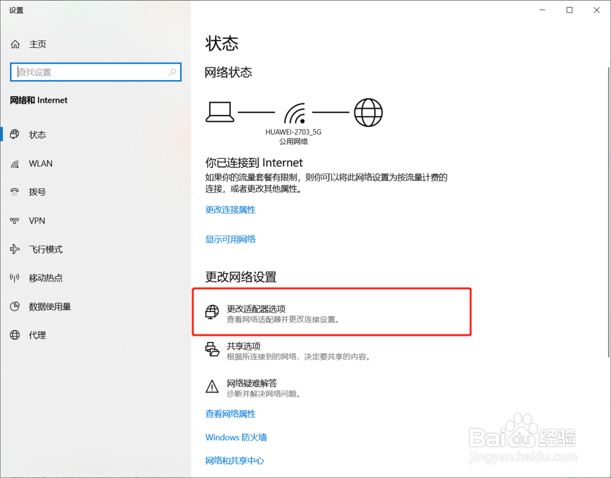Open 数据使用量 settings
The width and height of the screenshot is (611, 478).
pyautogui.click(x=95, y=306)
